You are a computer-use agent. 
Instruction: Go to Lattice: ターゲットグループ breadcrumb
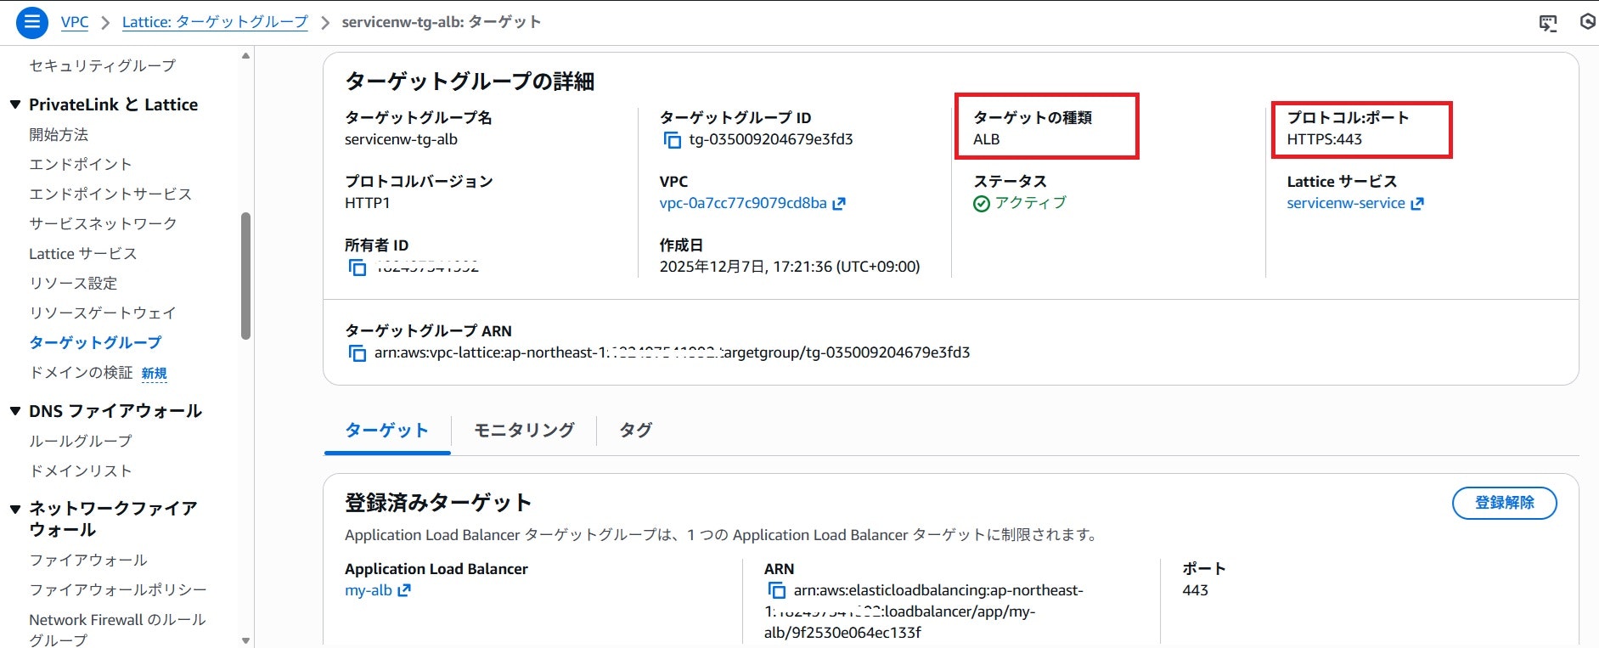coord(215,22)
